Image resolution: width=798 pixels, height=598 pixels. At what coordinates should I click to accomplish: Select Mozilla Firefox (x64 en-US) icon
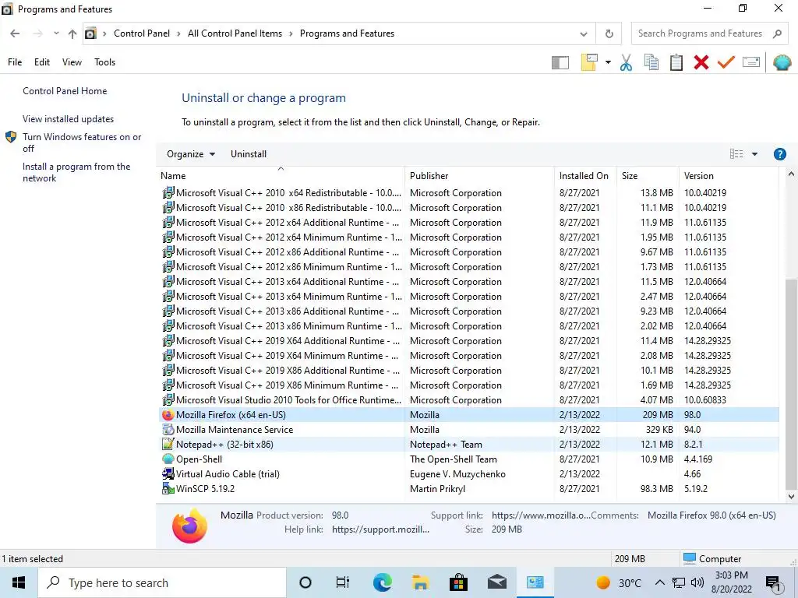(x=168, y=415)
